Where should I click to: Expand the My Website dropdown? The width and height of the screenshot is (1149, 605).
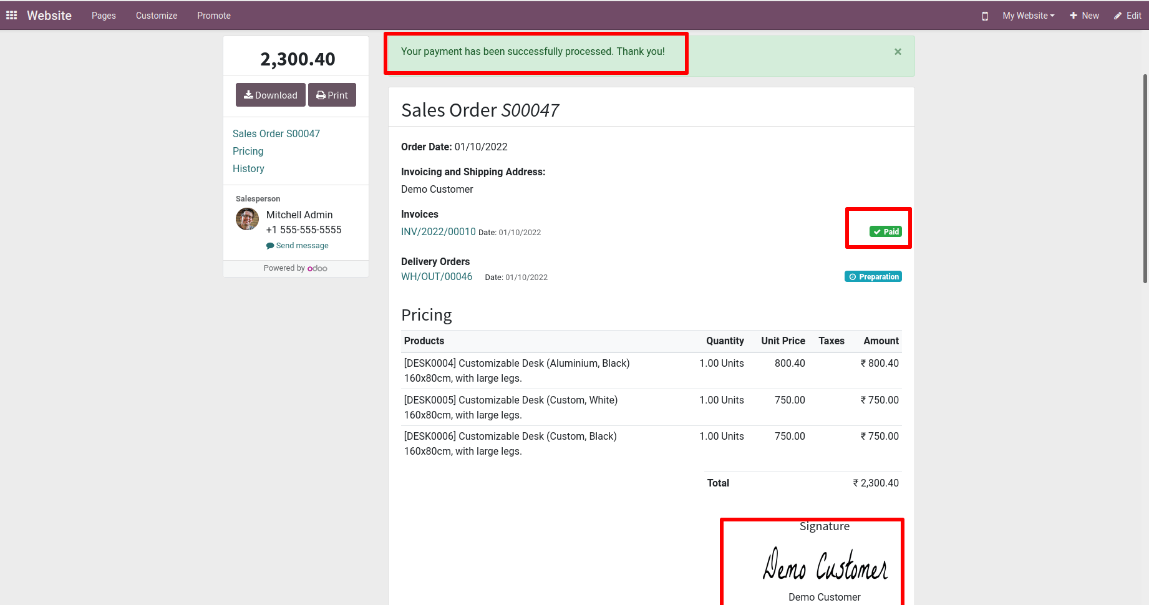click(1028, 16)
